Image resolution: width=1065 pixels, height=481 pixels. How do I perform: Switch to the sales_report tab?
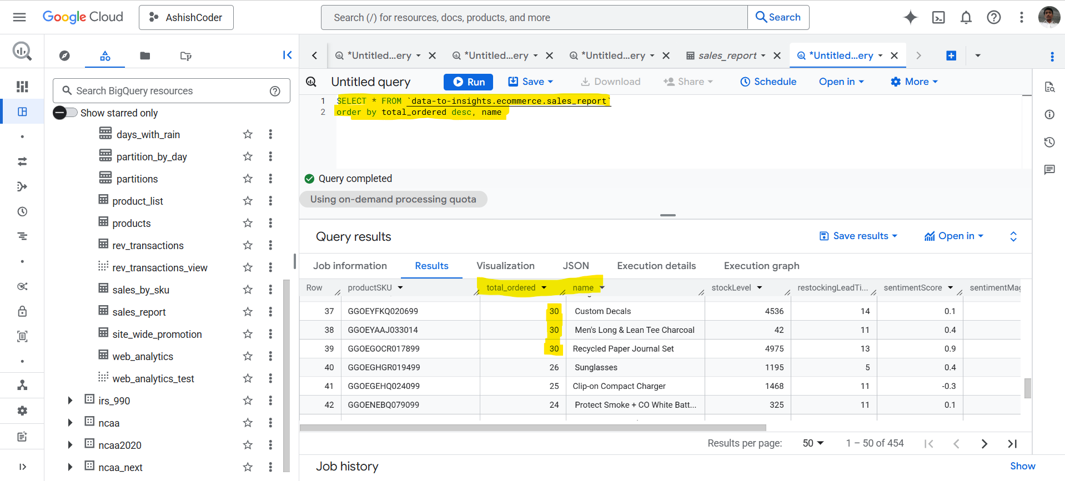click(727, 55)
